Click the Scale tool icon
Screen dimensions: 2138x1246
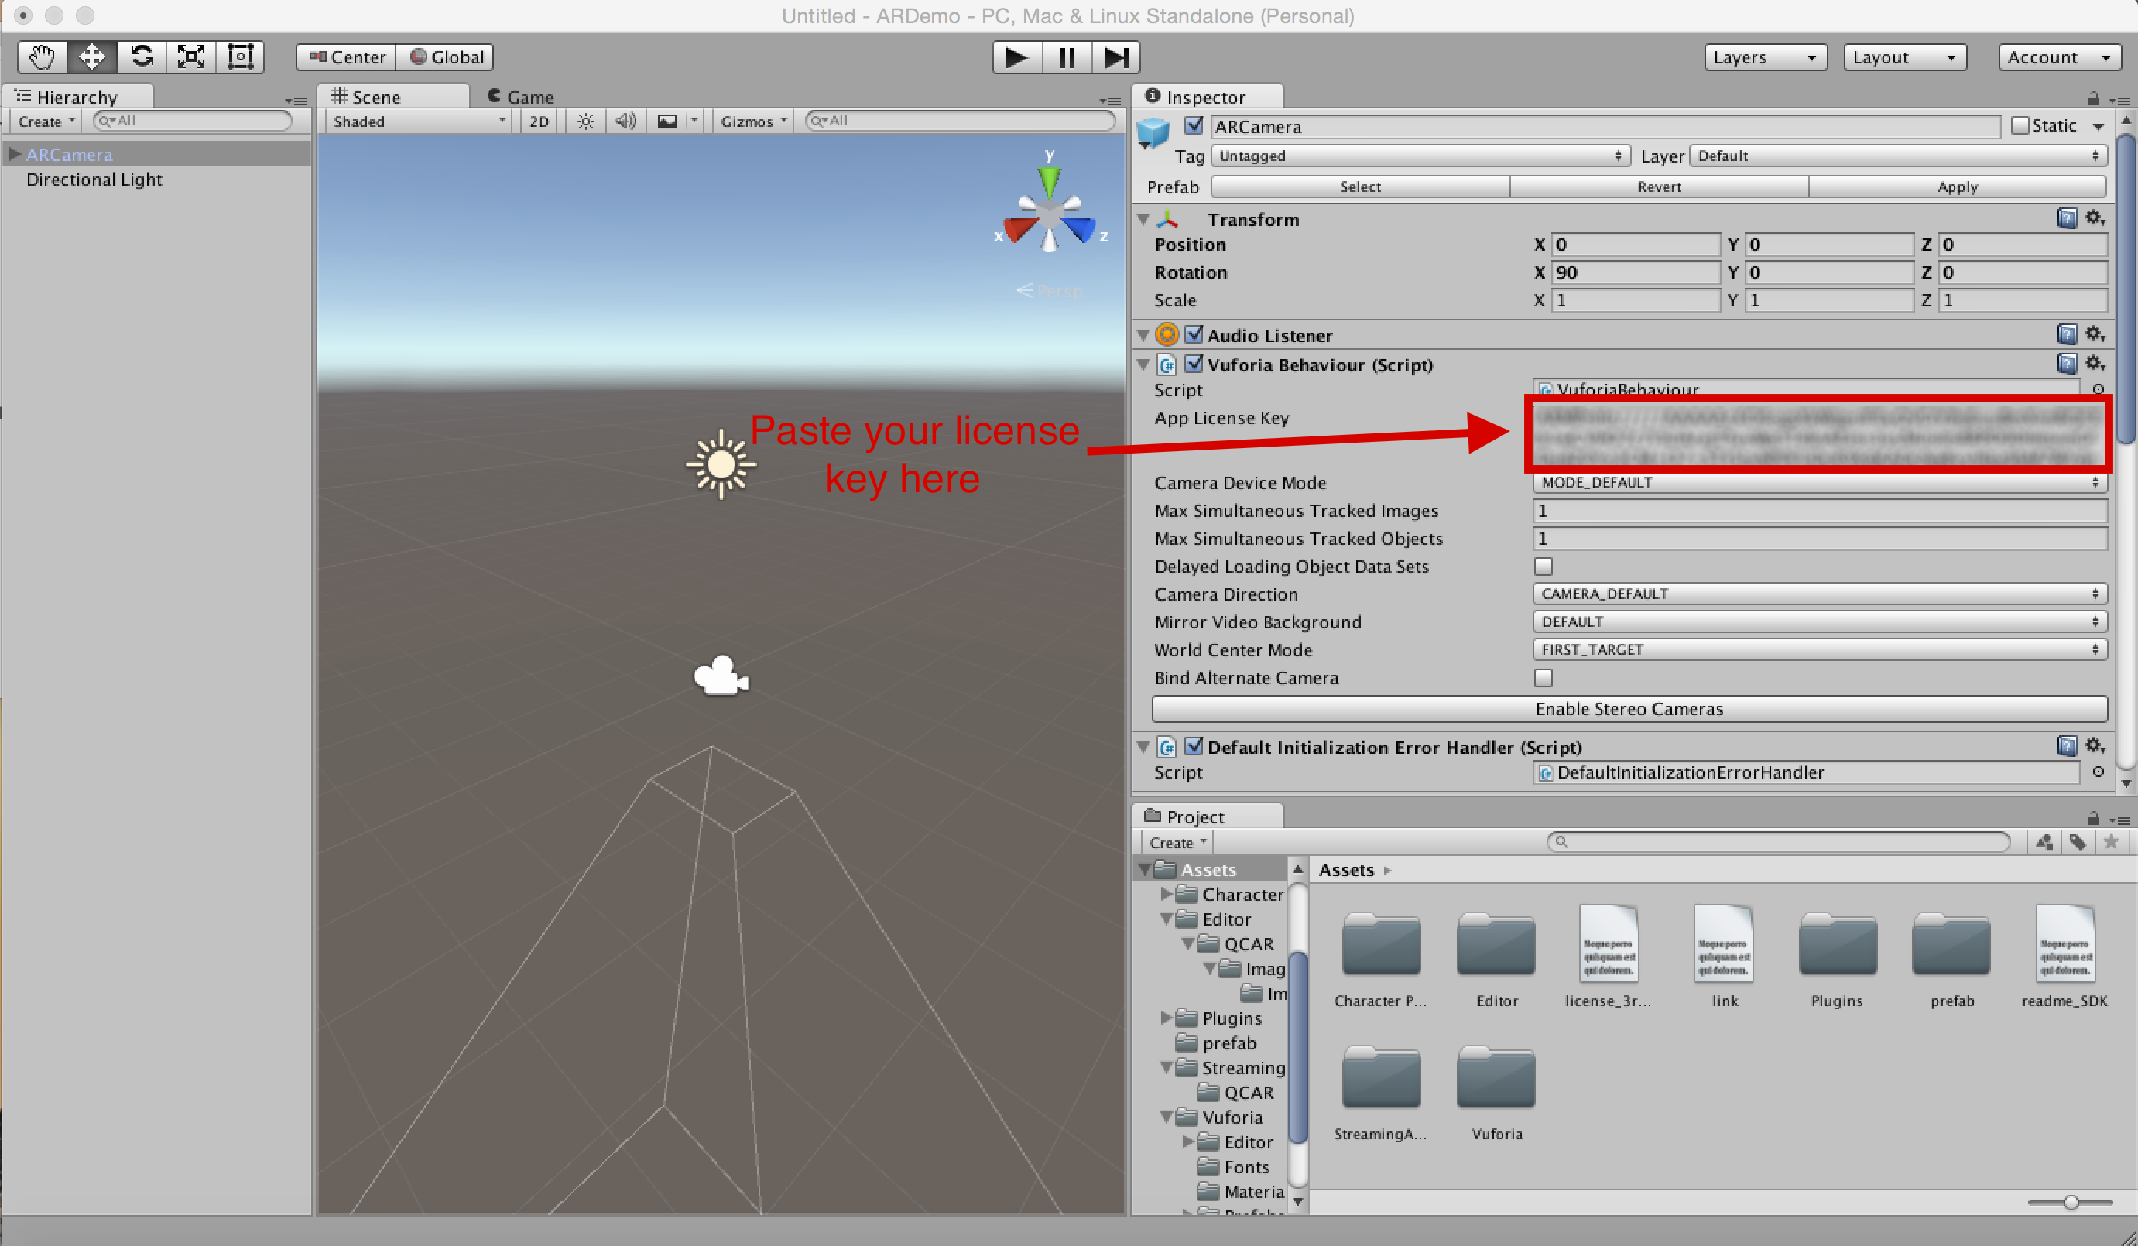(188, 56)
